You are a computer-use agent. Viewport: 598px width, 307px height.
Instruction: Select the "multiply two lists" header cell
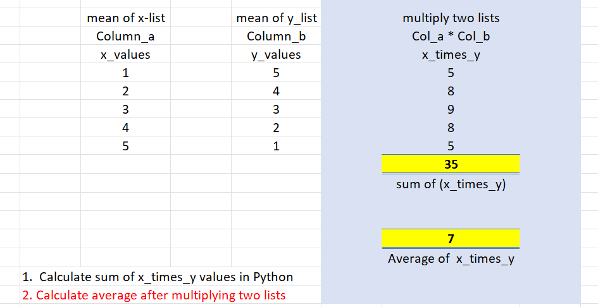[x=451, y=18]
